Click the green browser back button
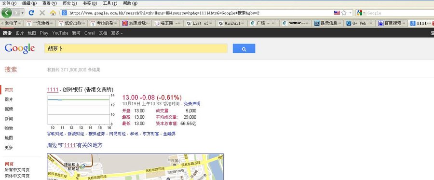This screenshot has height=180, width=434. 6,13
